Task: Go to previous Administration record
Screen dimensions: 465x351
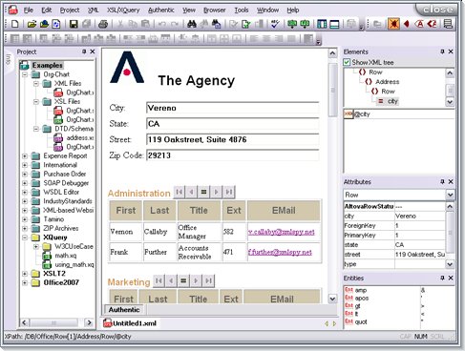Action: pos(192,192)
